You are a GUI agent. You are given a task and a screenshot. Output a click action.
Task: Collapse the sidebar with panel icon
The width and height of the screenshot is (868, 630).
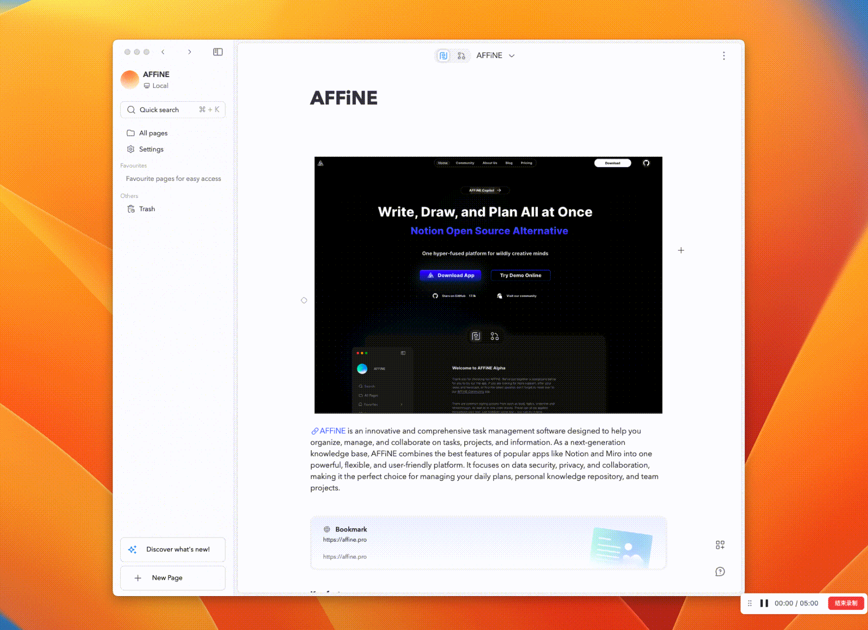pyautogui.click(x=218, y=52)
